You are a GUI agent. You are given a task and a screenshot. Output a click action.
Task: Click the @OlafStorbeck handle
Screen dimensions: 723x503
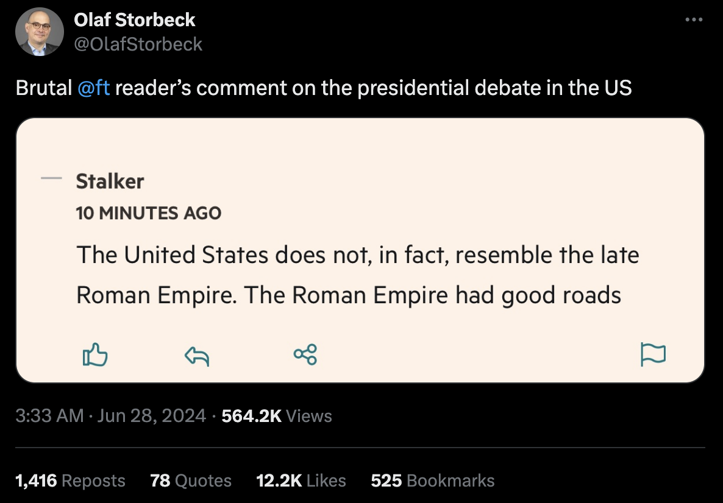pos(138,44)
